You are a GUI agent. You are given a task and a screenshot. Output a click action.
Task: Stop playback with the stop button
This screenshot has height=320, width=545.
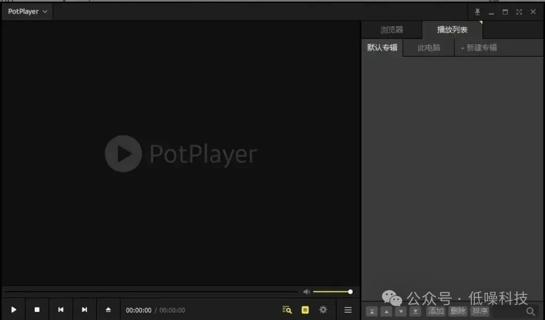coord(37,309)
